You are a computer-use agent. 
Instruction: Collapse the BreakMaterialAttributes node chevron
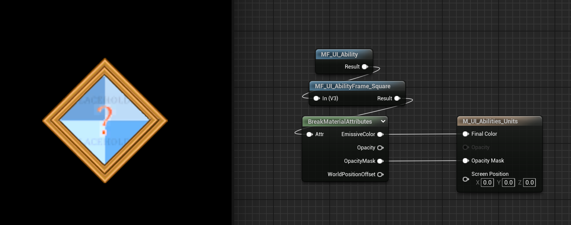click(383, 121)
